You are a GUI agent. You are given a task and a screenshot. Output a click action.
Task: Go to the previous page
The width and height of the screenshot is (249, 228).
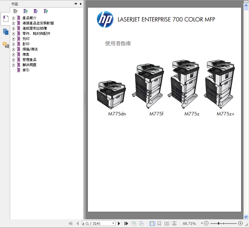(x=78, y=224)
